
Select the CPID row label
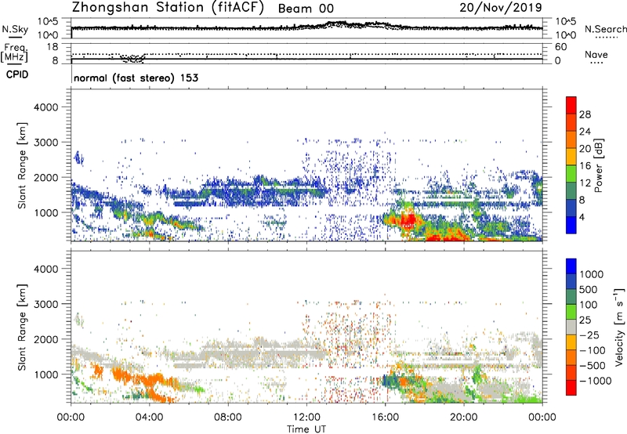coord(17,74)
